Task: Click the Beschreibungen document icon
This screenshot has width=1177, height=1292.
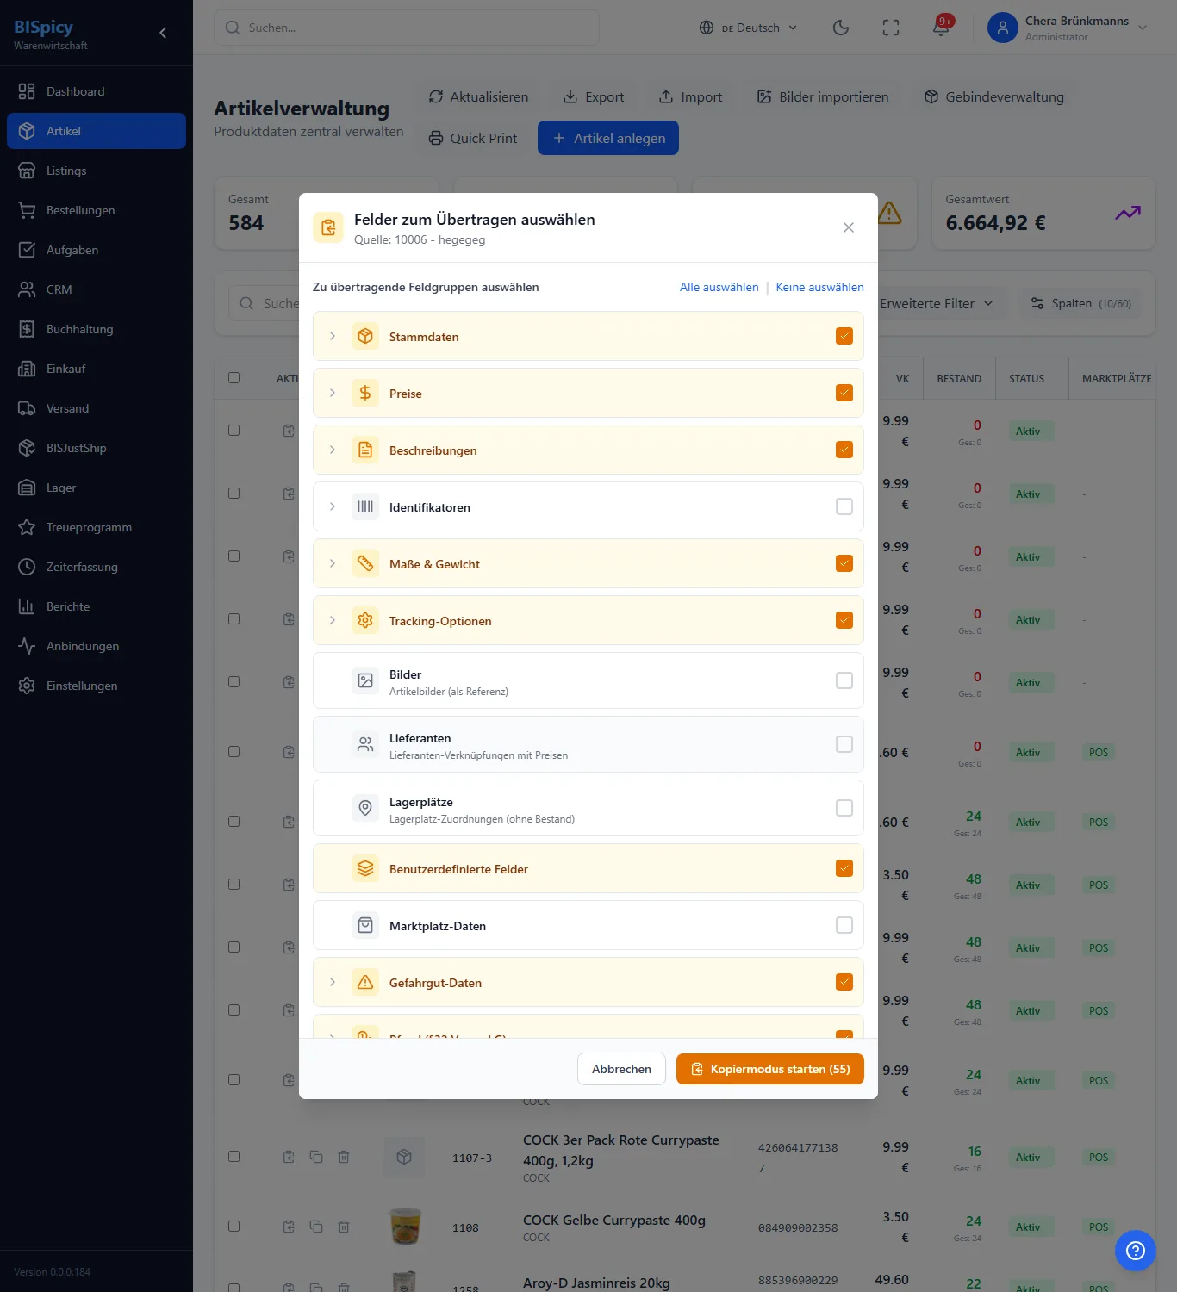Action: tap(365, 450)
